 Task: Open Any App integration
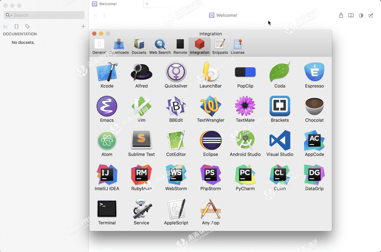[x=210, y=209]
